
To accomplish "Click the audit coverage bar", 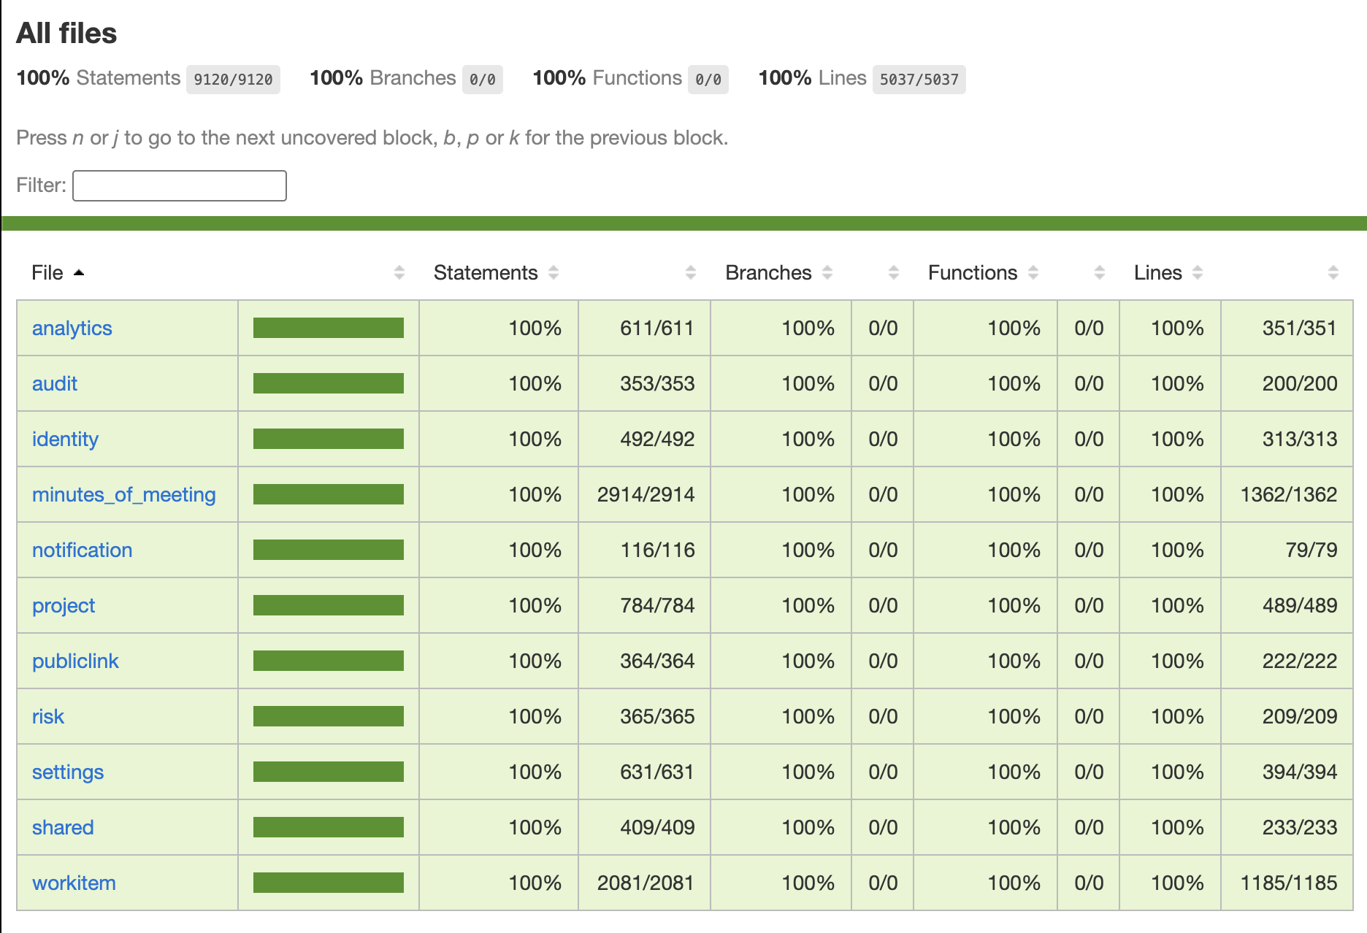I will (329, 383).
